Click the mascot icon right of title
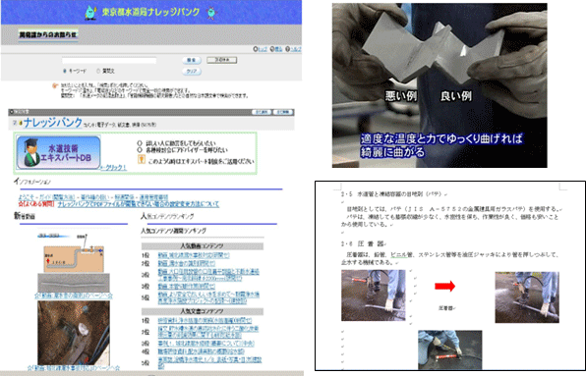586x376 pixels. point(211,13)
